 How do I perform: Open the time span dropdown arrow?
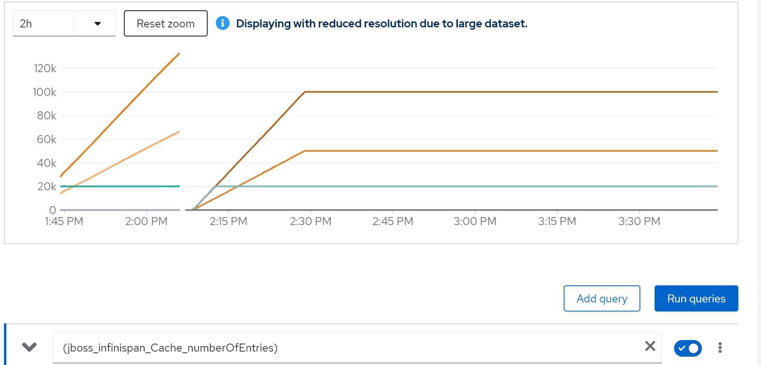97,24
